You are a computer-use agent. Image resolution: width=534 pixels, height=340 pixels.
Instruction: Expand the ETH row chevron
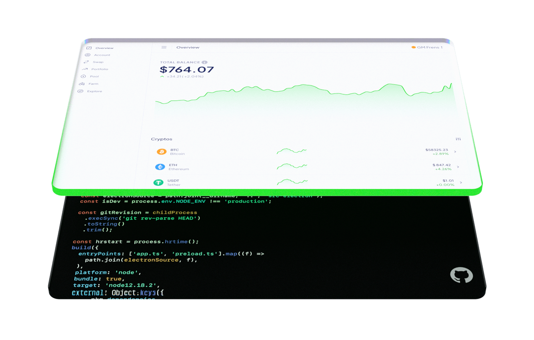(x=457, y=167)
